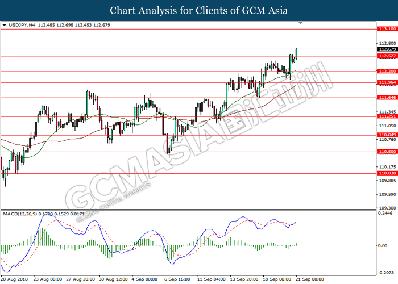Click the 13 Sep 20:00 time label
This screenshot has width=398, height=284.
(244, 279)
